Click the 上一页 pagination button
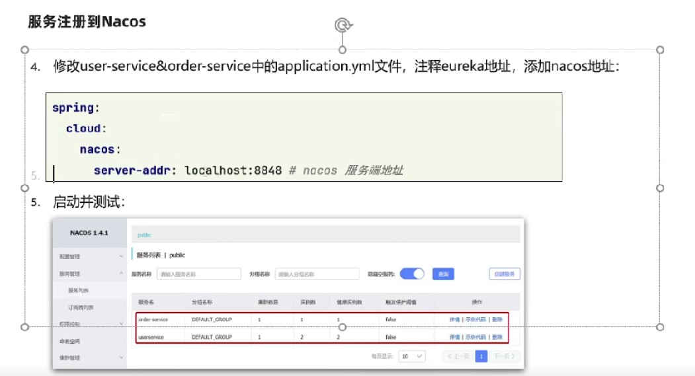The image size is (695, 376). tap(458, 357)
